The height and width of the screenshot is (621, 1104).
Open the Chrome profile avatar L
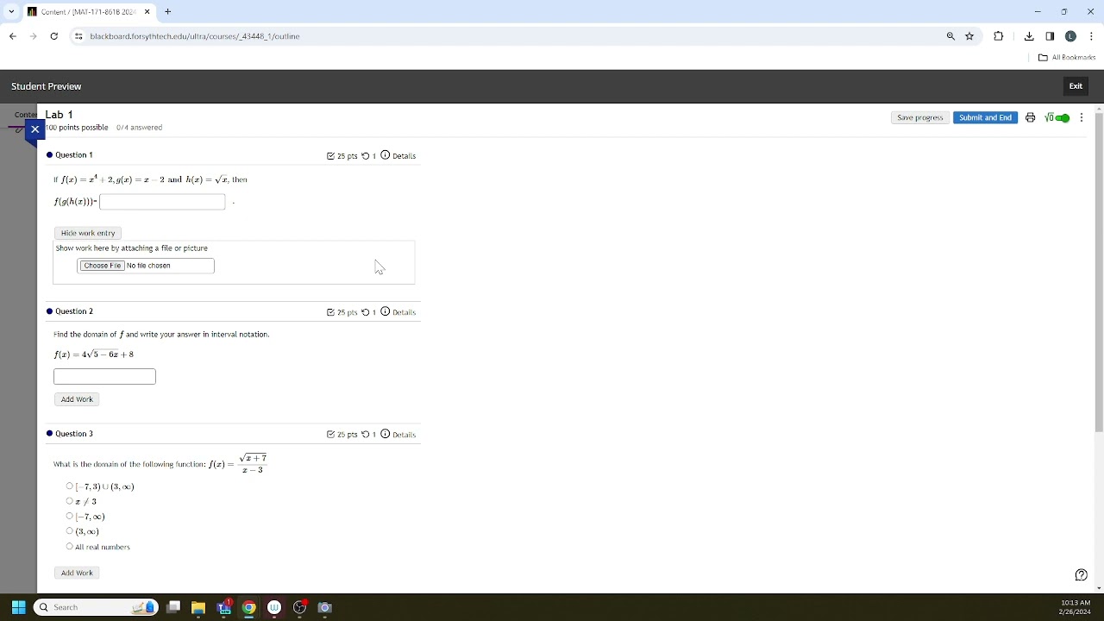pos(1070,36)
